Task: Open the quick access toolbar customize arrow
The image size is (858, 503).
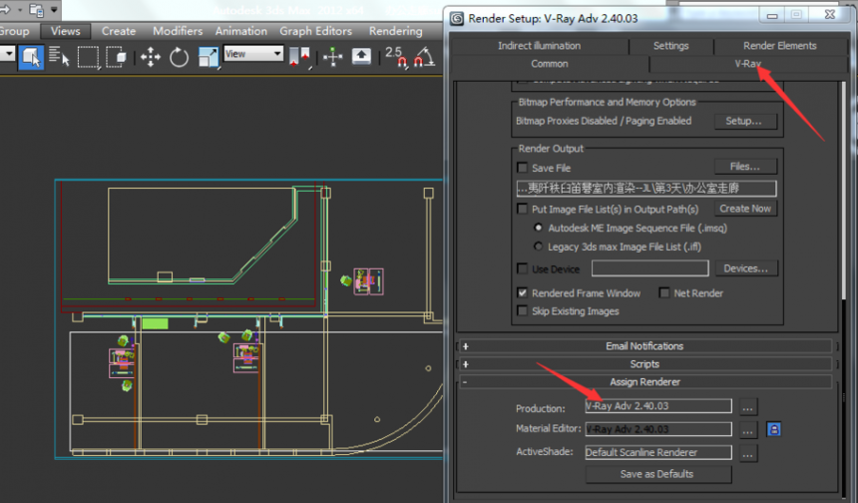Action: [54, 9]
